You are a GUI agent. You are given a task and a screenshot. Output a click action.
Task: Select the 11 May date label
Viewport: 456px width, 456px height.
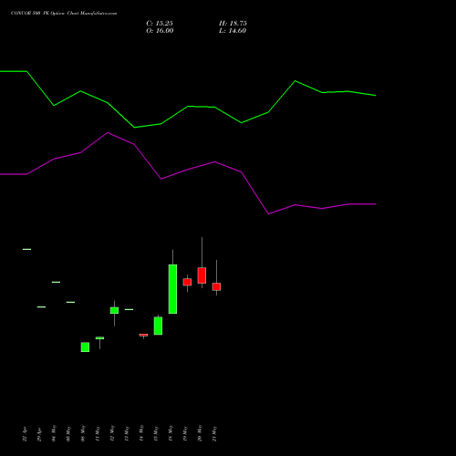point(98,433)
